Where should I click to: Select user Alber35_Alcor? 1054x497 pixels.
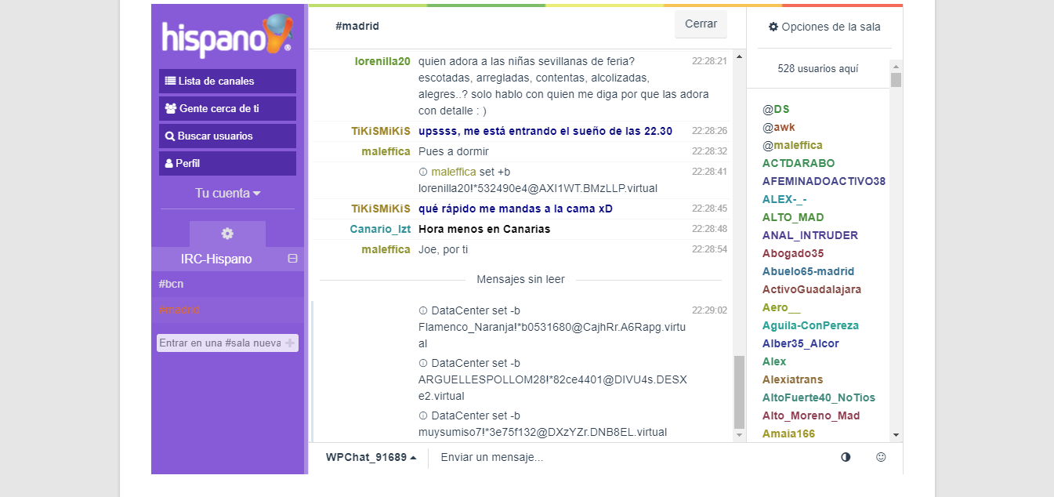(800, 343)
